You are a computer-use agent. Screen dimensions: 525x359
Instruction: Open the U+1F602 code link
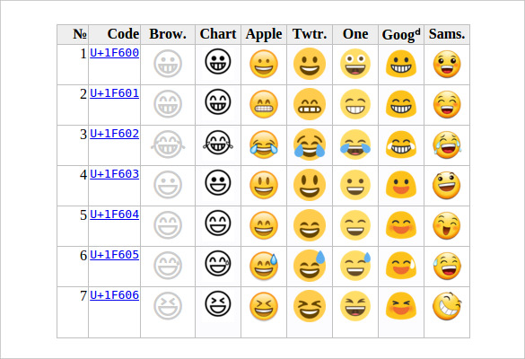click(115, 134)
